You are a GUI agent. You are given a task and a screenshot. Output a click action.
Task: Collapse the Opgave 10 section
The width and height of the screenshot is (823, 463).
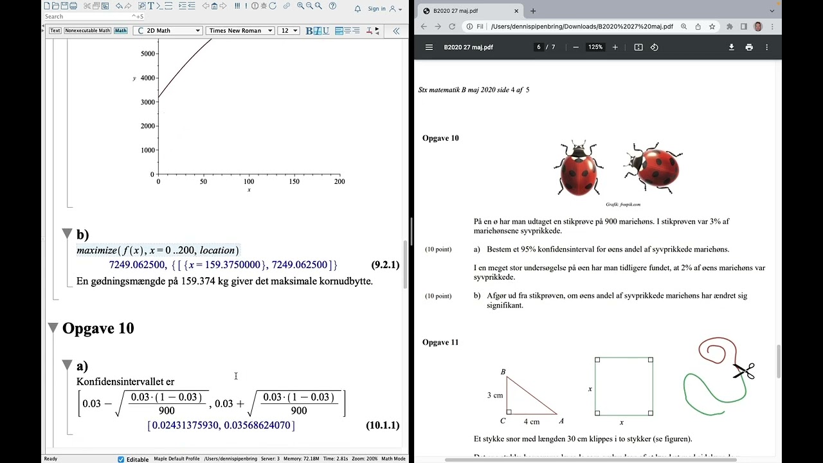pyautogui.click(x=53, y=329)
